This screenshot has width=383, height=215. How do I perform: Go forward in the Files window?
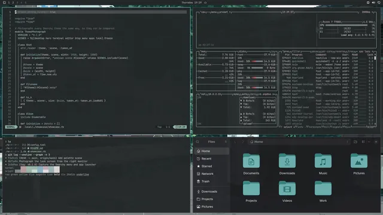tap(243, 142)
